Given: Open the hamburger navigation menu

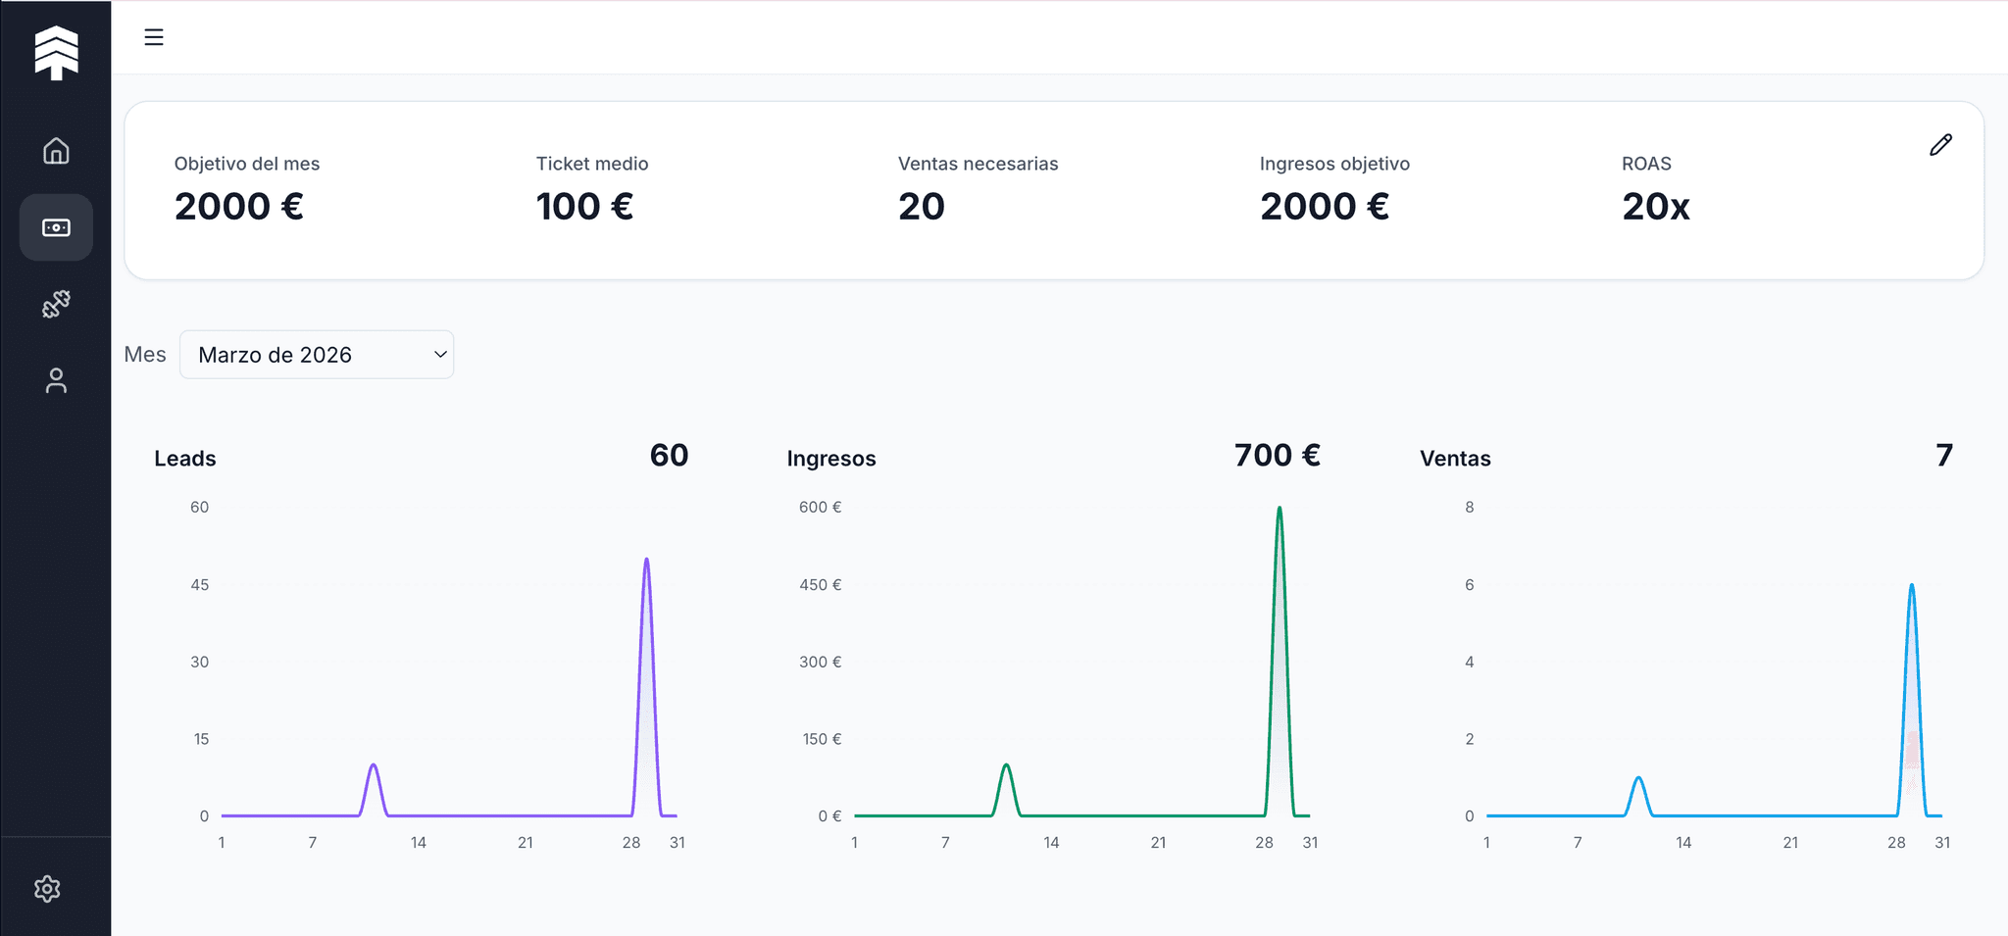Looking at the screenshot, I should click(x=154, y=36).
